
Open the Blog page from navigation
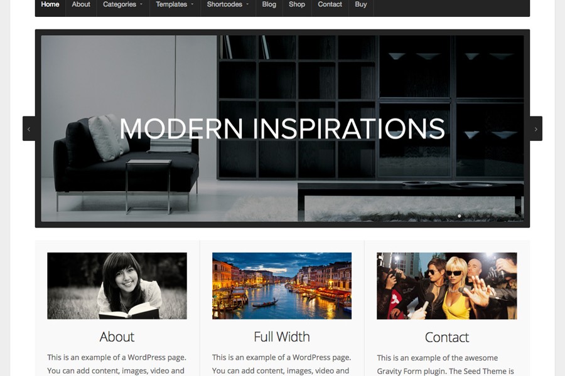pos(269,5)
